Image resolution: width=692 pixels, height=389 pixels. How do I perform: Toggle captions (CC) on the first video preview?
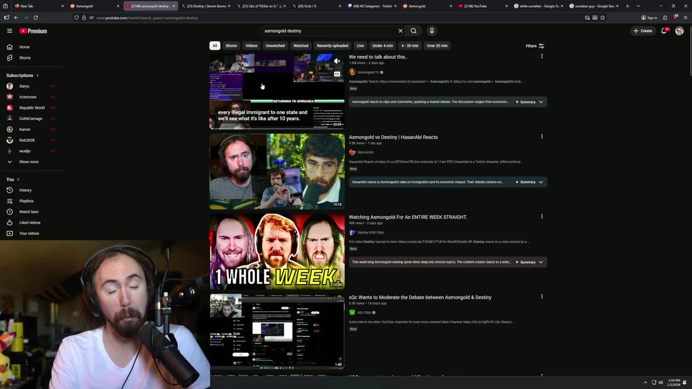pos(337,74)
